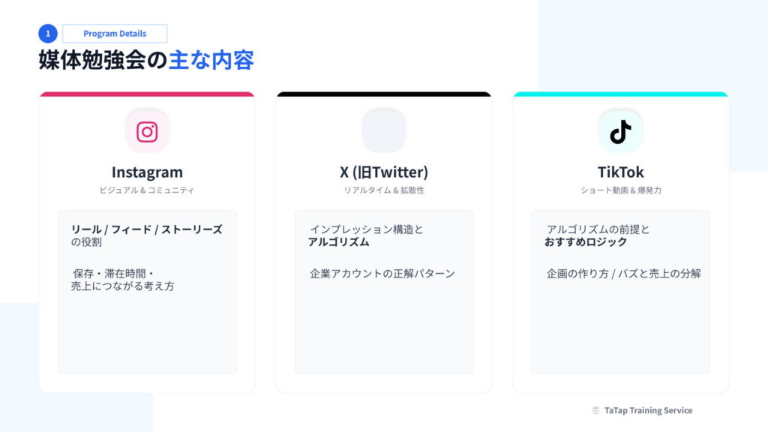Click the TikTok logo icon
Viewport: 768px width, 432px height.
click(620, 132)
